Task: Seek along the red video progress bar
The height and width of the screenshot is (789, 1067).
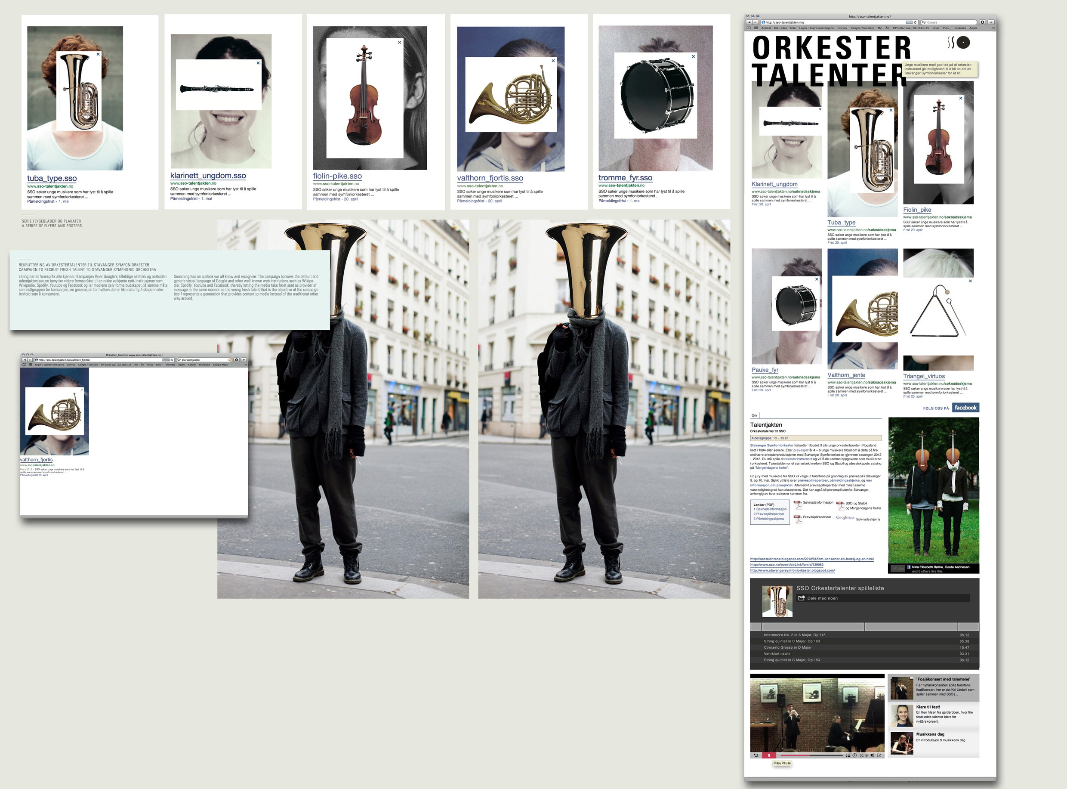Action: pos(811,755)
